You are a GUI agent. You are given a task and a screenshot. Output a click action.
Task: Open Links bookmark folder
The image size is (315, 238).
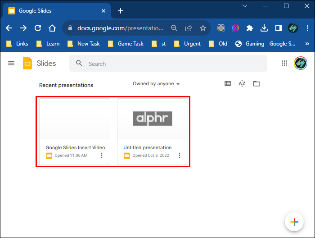pos(17,44)
